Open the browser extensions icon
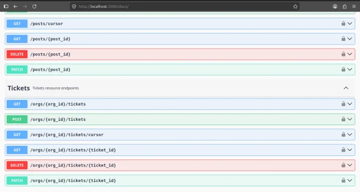The height and width of the screenshot is (192, 360). pyautogui.click(x=345, y=6)
